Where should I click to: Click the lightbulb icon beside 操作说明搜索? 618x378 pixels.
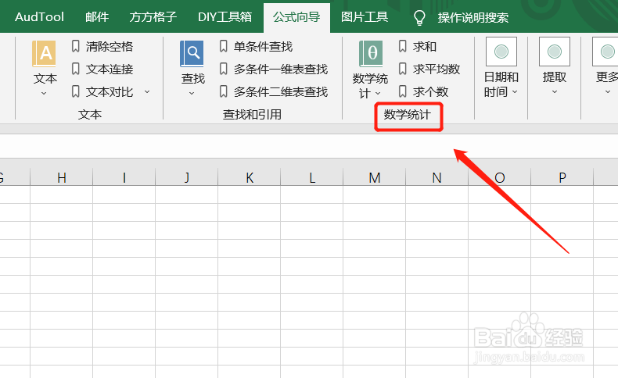point(419,17)
